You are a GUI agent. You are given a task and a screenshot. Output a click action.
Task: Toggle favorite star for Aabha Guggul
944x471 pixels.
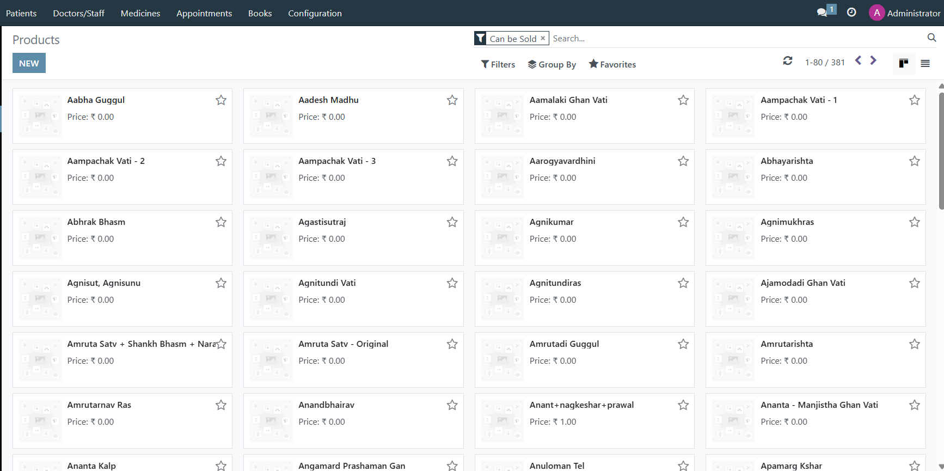[221, 100]
